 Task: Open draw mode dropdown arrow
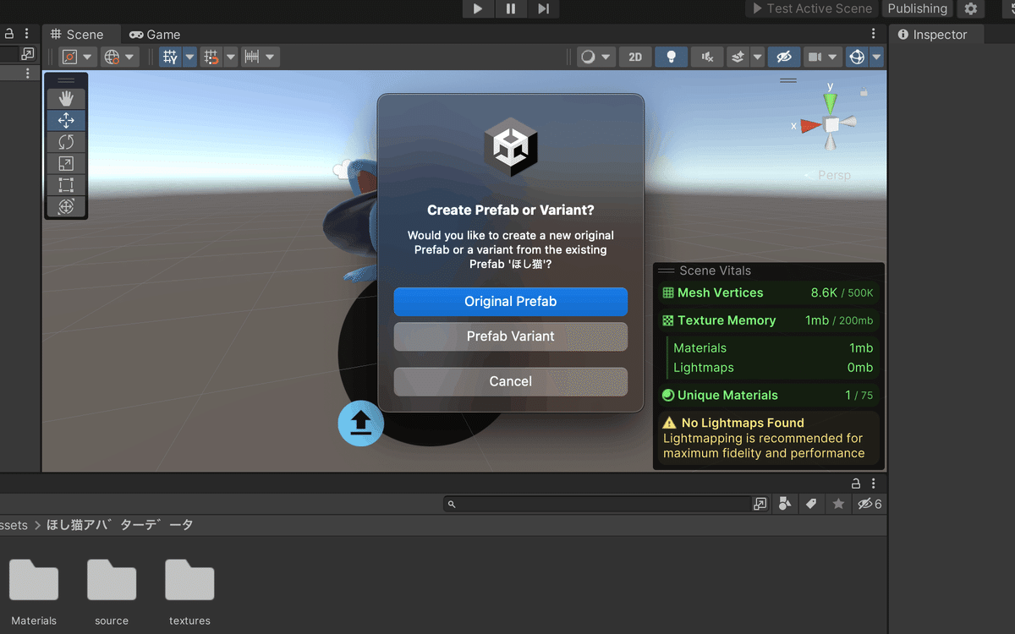pos(606,57)
